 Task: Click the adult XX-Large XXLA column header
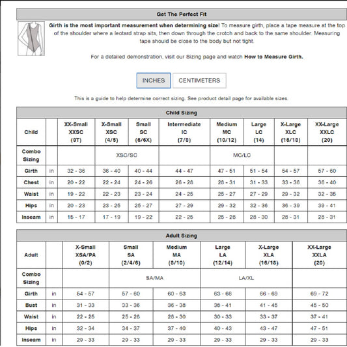(320, 255)
